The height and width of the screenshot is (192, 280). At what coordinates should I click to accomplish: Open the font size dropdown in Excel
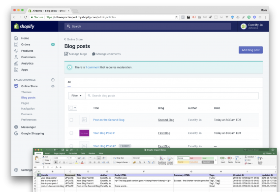[76, 158]
